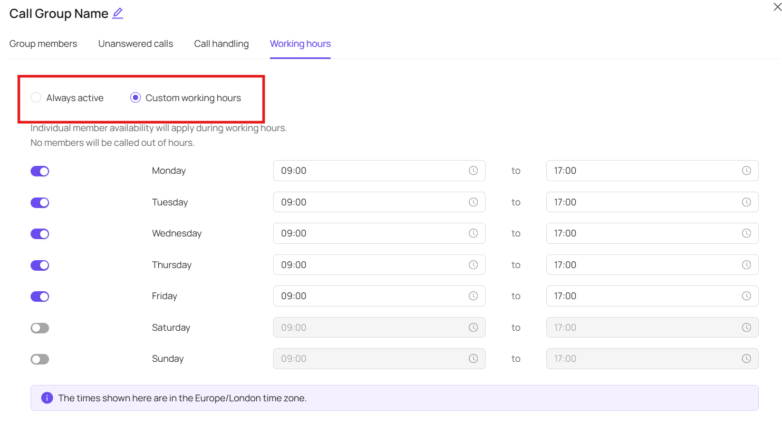This screenshot has width=782, height=425.
Task: Disable the Monday working hours toggle
Action: pyautogui.click(x=40, y=171)
